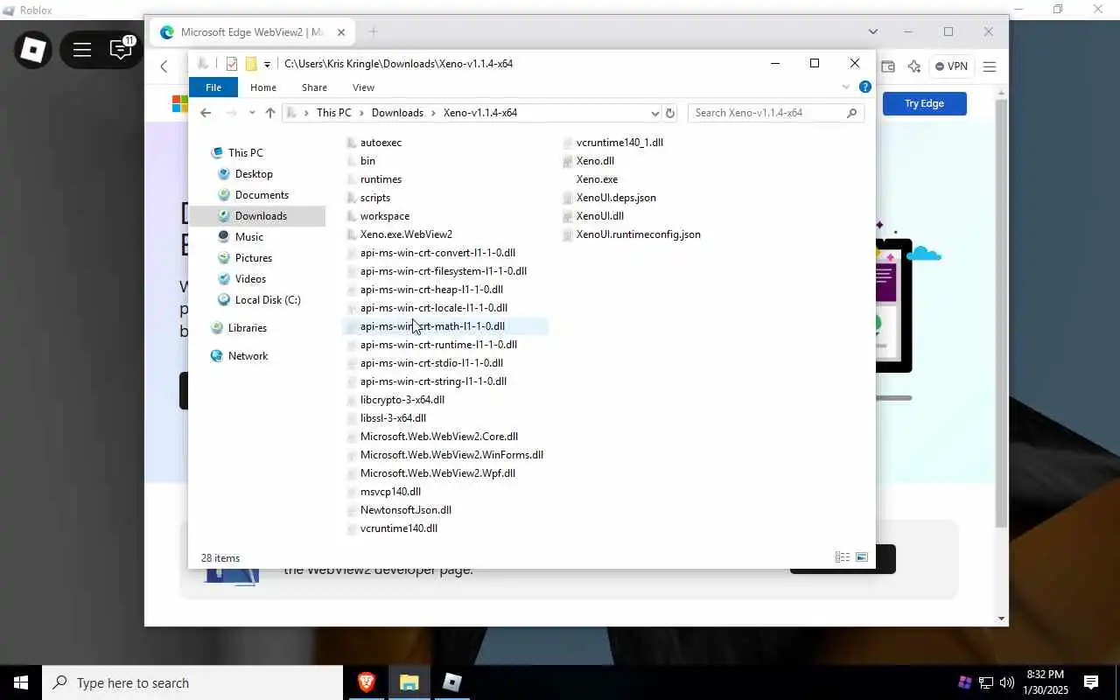Click Properties quick access toolbar icon
The image size is (1120, 700).
tap(231, 64)
